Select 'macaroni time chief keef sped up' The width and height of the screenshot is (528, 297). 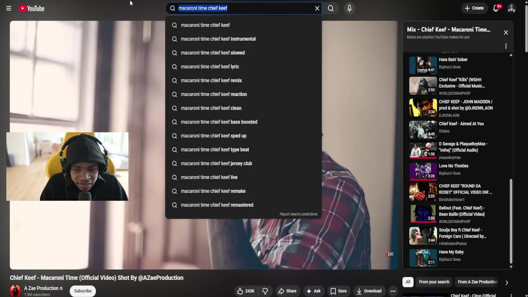243,136
